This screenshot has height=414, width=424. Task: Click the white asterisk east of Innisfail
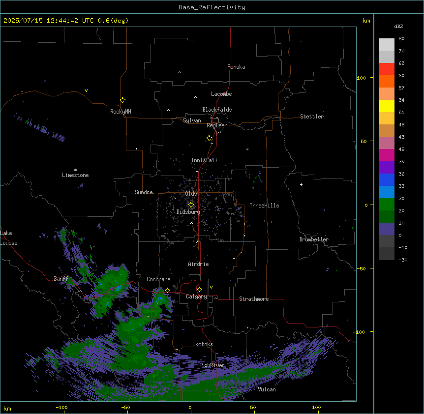coord(247,149)
